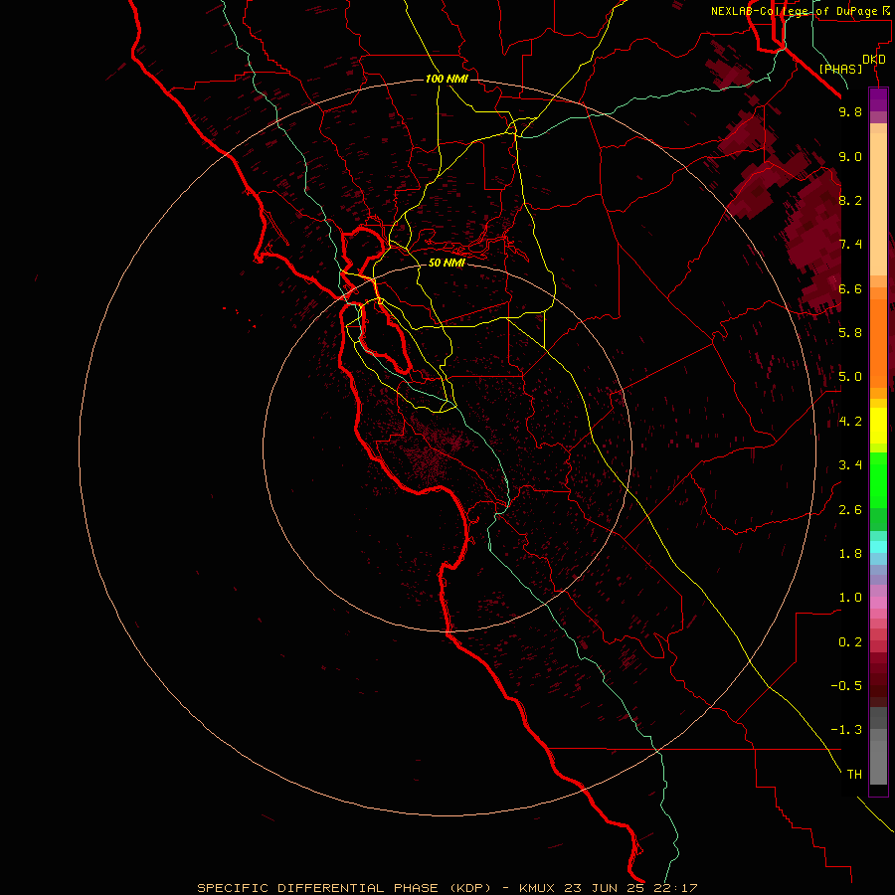Click the 3.4 value on the color scale
Screen dimensions: 895x895
(850, 465)
